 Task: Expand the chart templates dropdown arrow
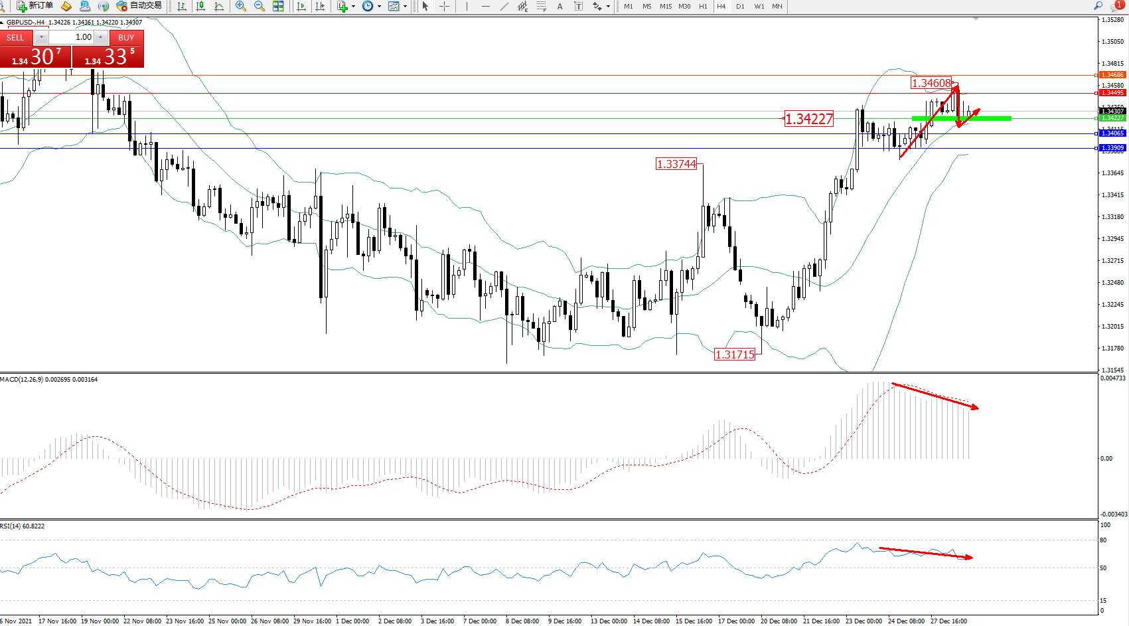point(405,6)
